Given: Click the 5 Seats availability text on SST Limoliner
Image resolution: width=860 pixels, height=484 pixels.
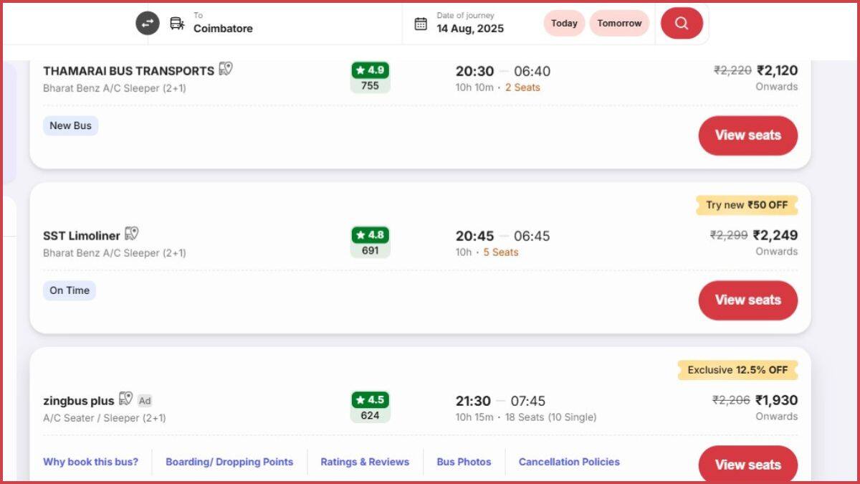Looking at the screenshot, I should [500, 252].
